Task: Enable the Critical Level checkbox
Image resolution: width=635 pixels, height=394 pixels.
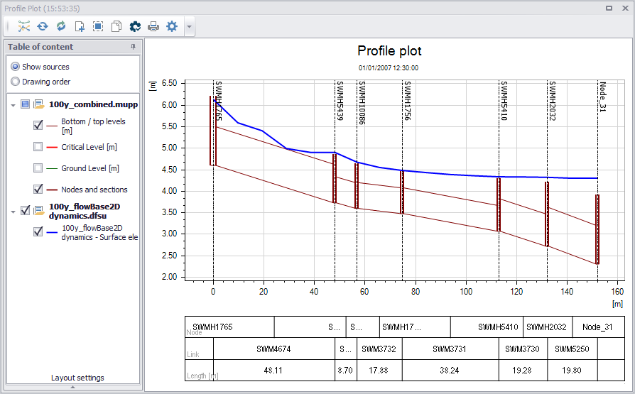Action: [38, 146]
